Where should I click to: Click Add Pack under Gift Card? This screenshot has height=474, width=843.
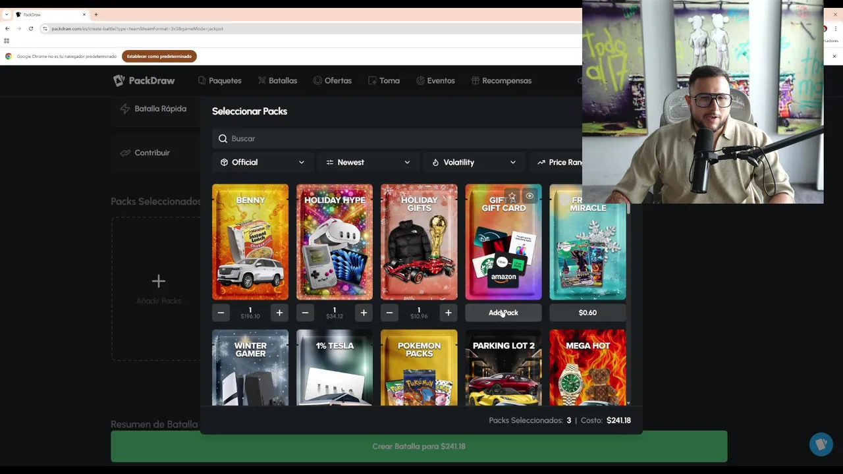point(503,313)
